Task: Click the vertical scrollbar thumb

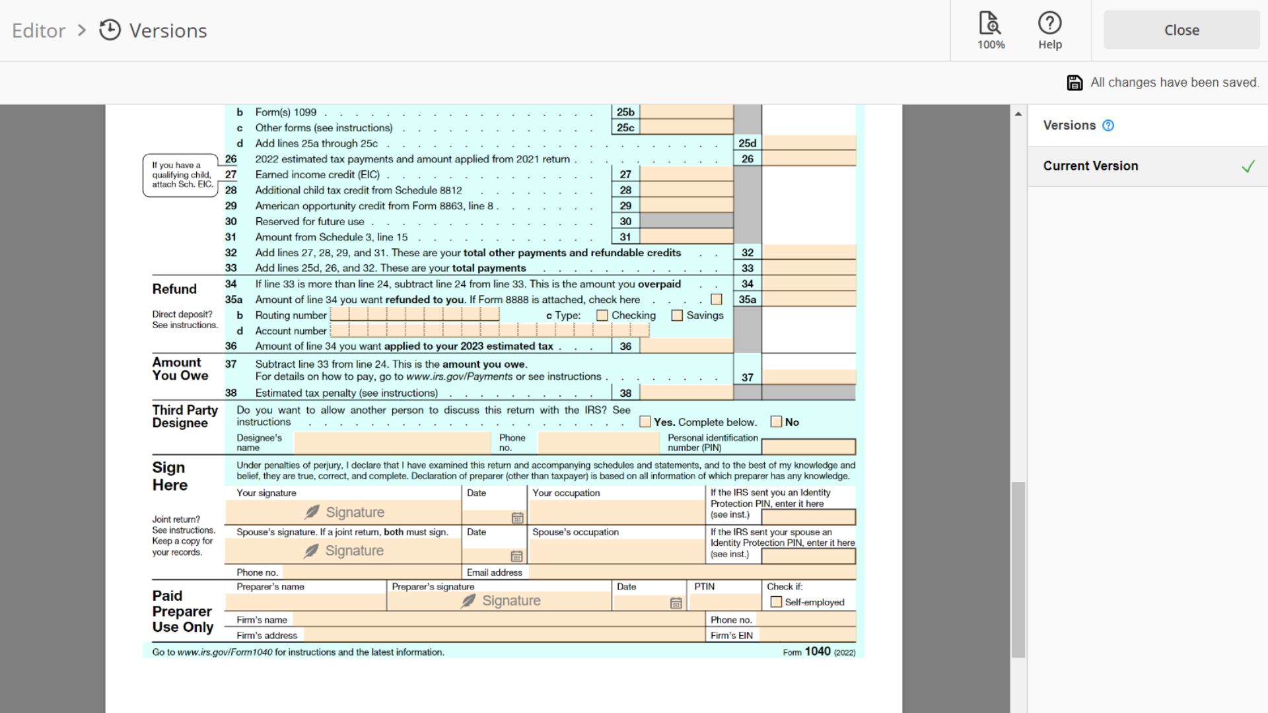Action: (x=1018, y=570)
